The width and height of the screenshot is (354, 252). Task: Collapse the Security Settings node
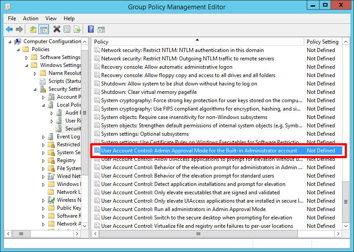(x=35, y=89)
